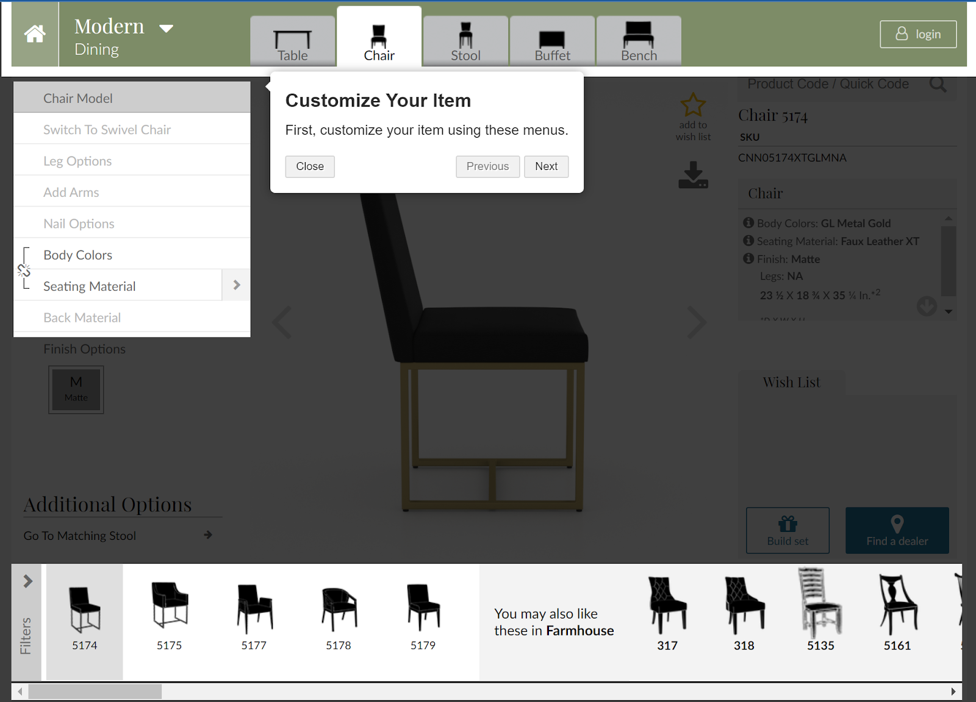Image resolution: width=976 pixels, height=702 pixels.
Task: Select chair thumbnail 5179
Action: click(423, 617)
